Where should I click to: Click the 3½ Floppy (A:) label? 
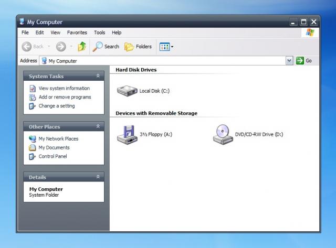pos(156,134)
